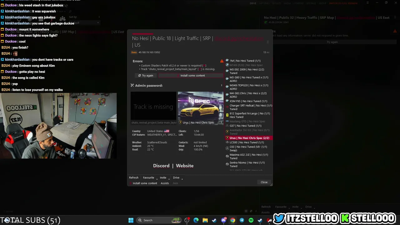Click the Favourite button in the dialog footer

(148, 177)
